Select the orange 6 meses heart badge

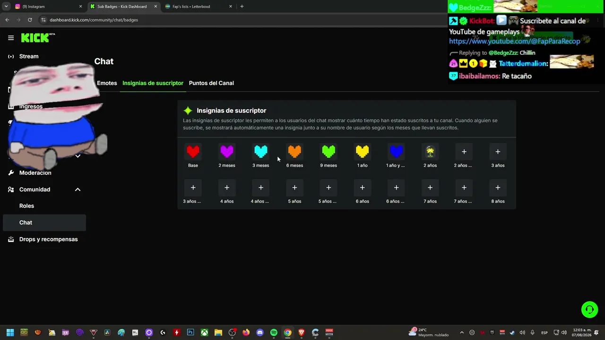click(294, 152)
